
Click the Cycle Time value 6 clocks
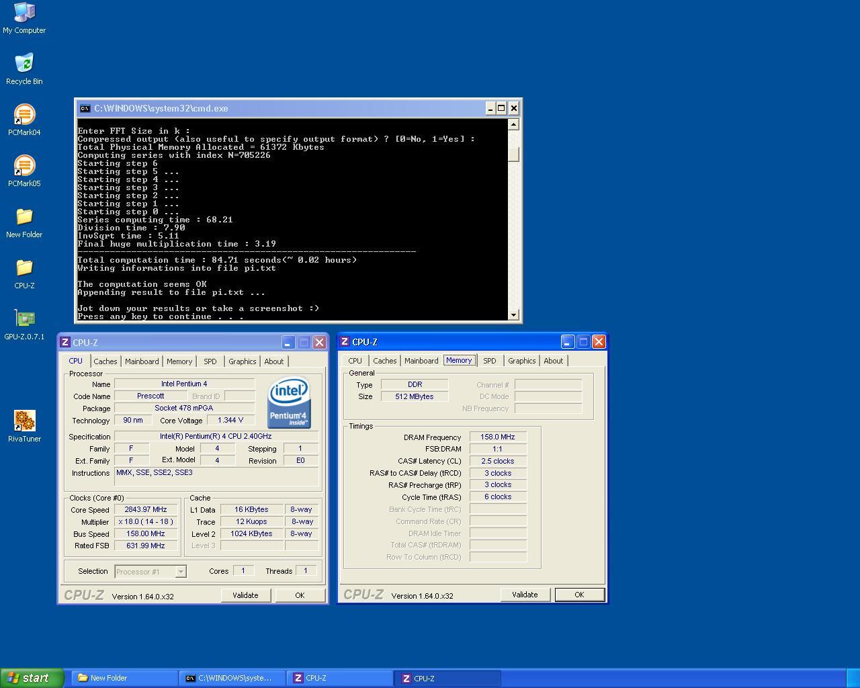click(498, 497)
